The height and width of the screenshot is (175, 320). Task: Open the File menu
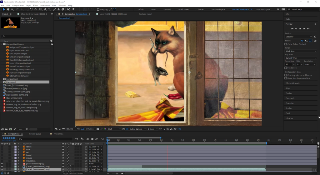pos(2,6)
